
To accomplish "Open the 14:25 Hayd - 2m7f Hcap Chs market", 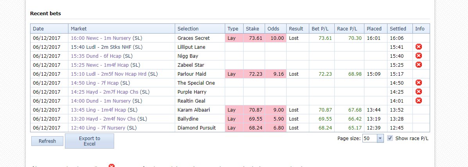I will click(x=105, y=92).
